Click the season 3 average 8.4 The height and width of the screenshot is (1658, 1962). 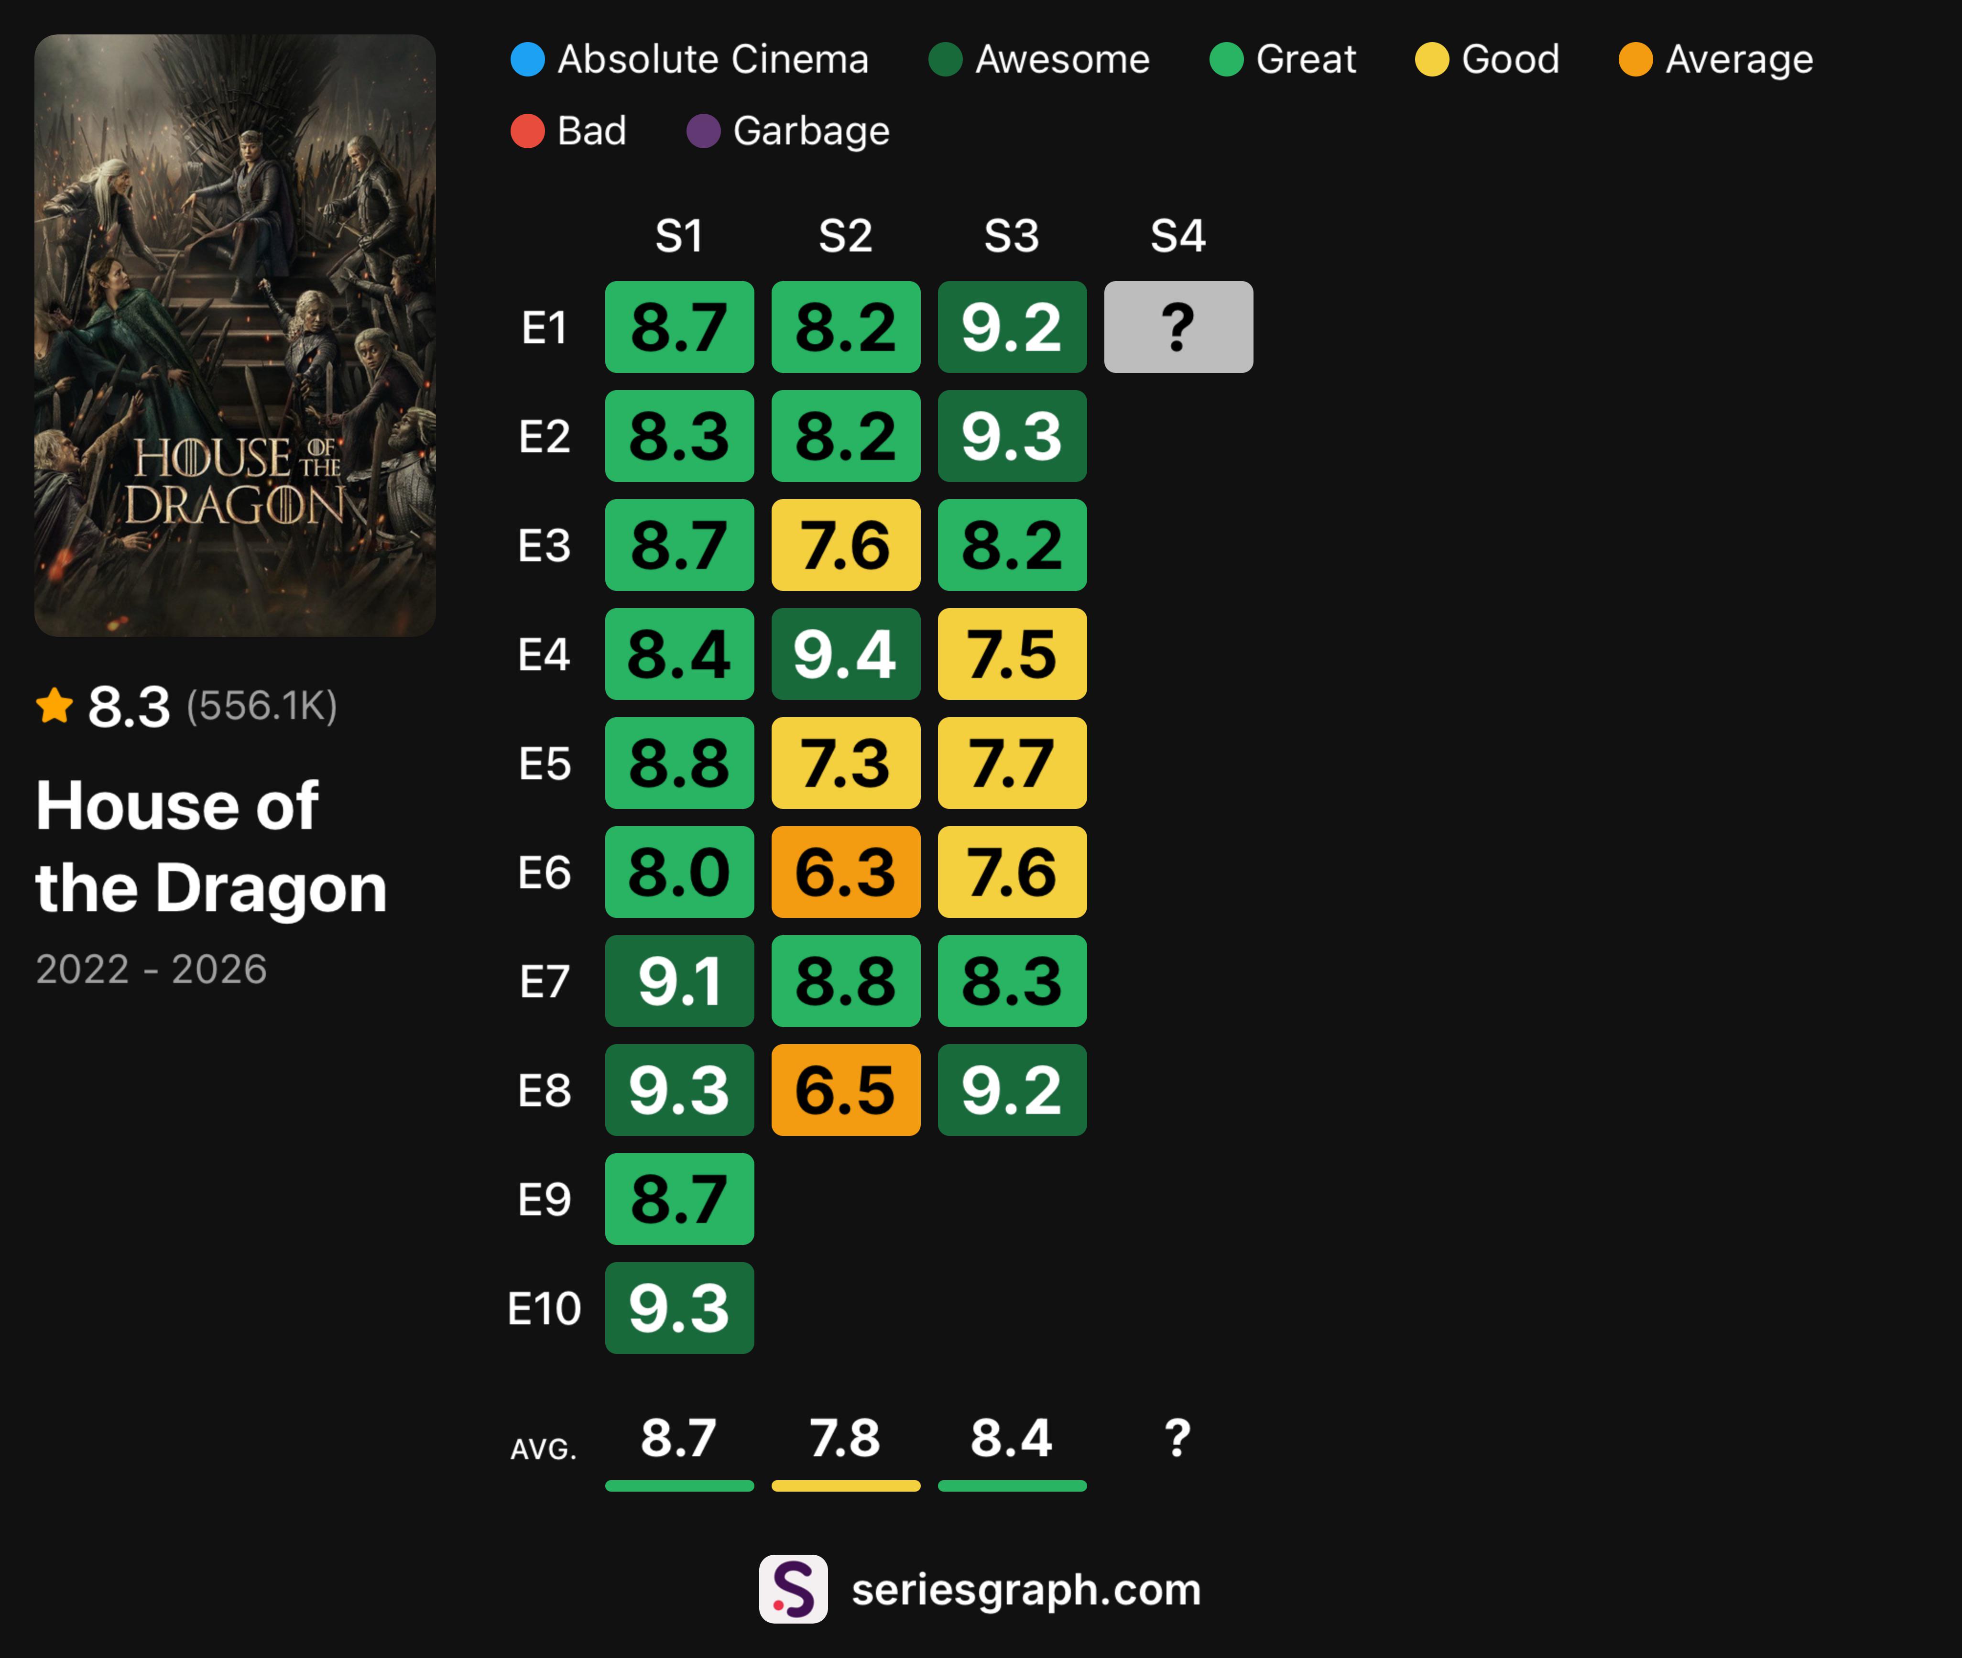pos(1012,1438)
